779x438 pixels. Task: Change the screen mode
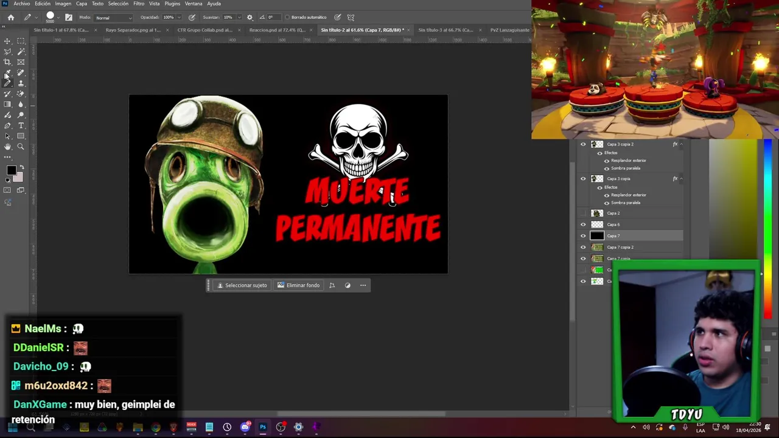(21, 190)
